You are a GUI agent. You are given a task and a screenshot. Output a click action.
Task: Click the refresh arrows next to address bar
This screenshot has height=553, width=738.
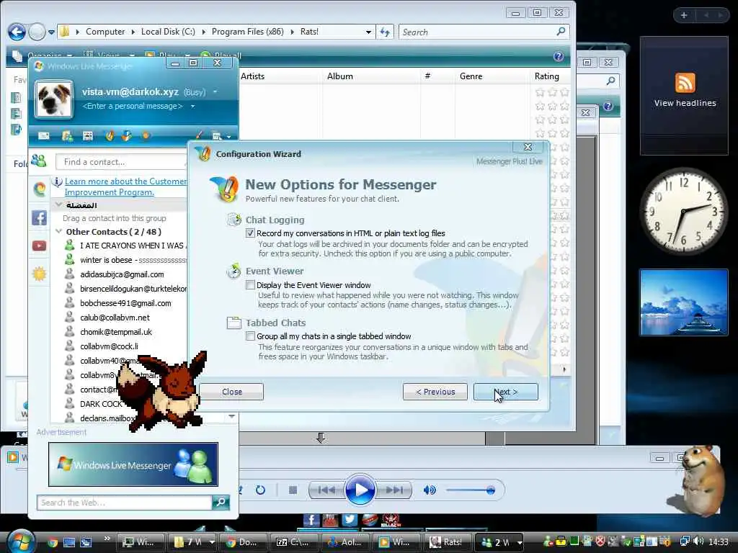[x=385, y=32]
